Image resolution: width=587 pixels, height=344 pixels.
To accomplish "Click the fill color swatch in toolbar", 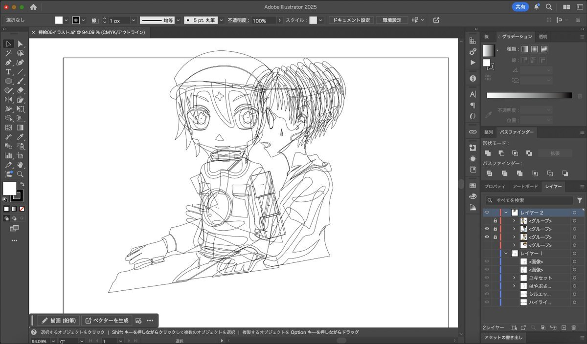I will click(9, 188).
